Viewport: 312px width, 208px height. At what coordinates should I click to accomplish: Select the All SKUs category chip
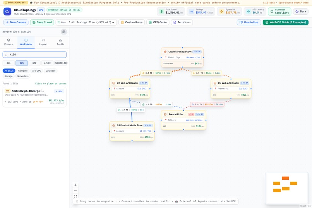click(x=9, y=70)
